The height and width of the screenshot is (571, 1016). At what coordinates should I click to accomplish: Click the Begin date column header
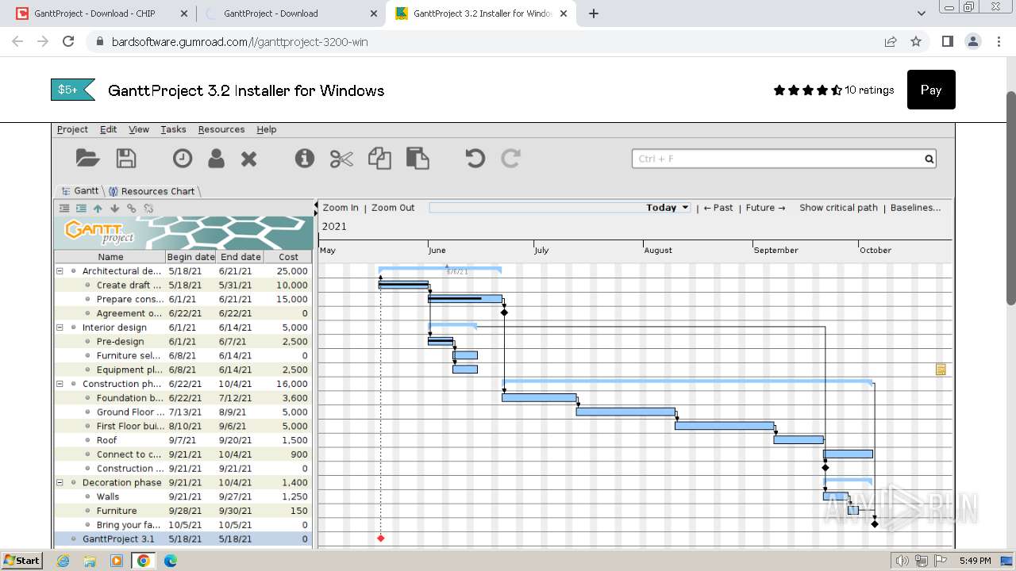pyautogui.click(x=190, y=257)
